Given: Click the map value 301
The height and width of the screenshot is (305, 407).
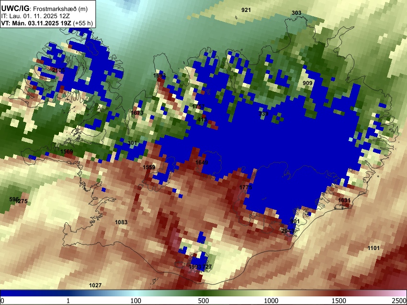Looking at the screenshot, I should [132, 143].
